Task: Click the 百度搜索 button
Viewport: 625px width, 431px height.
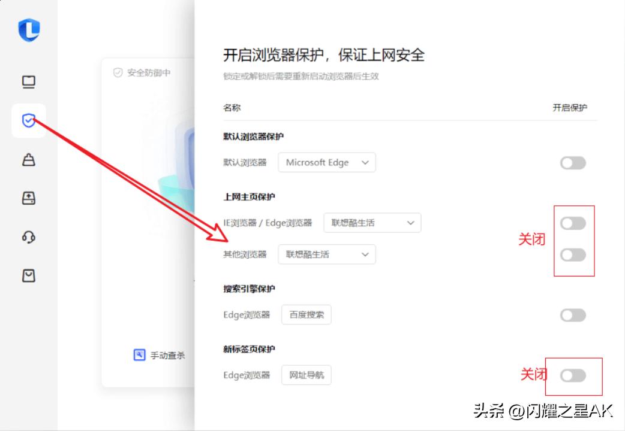Action: pos(306,315)
